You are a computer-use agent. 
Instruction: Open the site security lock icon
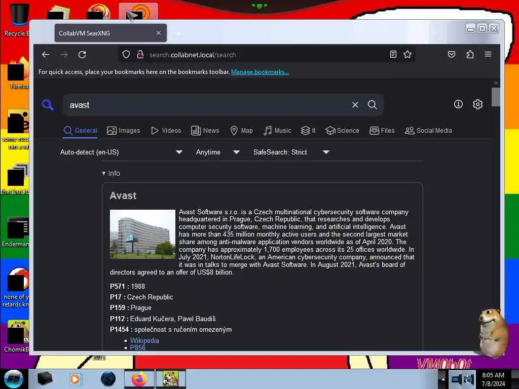(140, 54)
